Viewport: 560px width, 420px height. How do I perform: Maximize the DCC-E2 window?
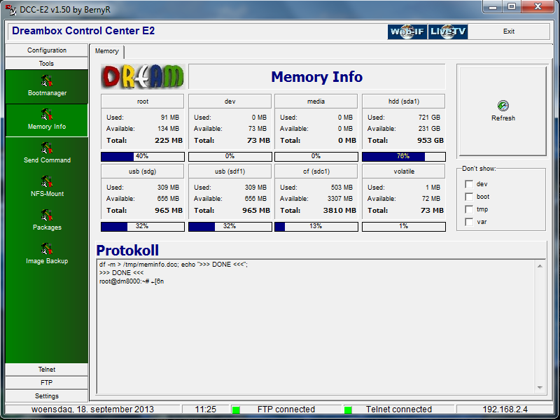click(512, 7)
